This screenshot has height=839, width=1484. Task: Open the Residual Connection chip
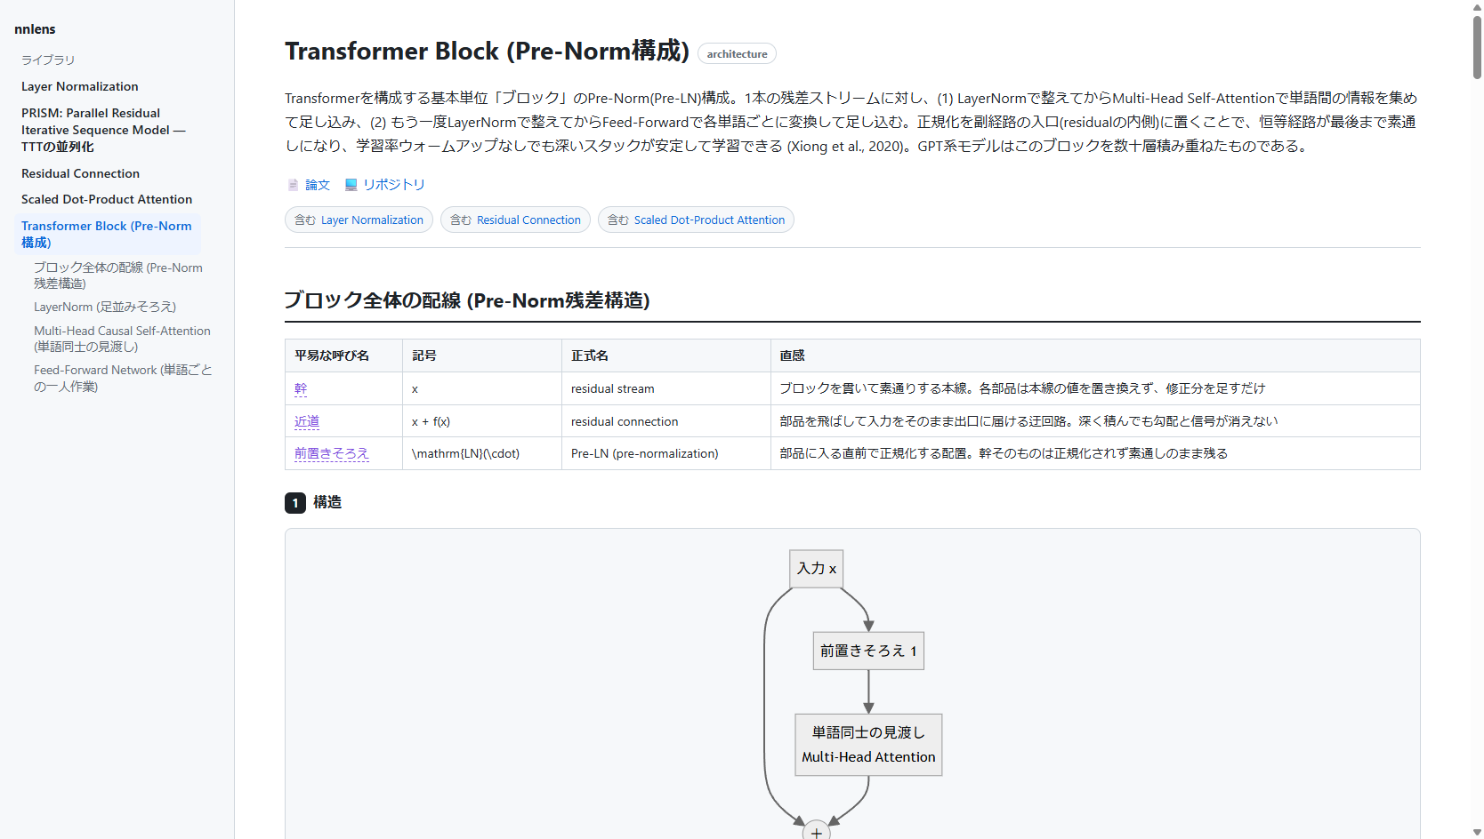point(515,220)
